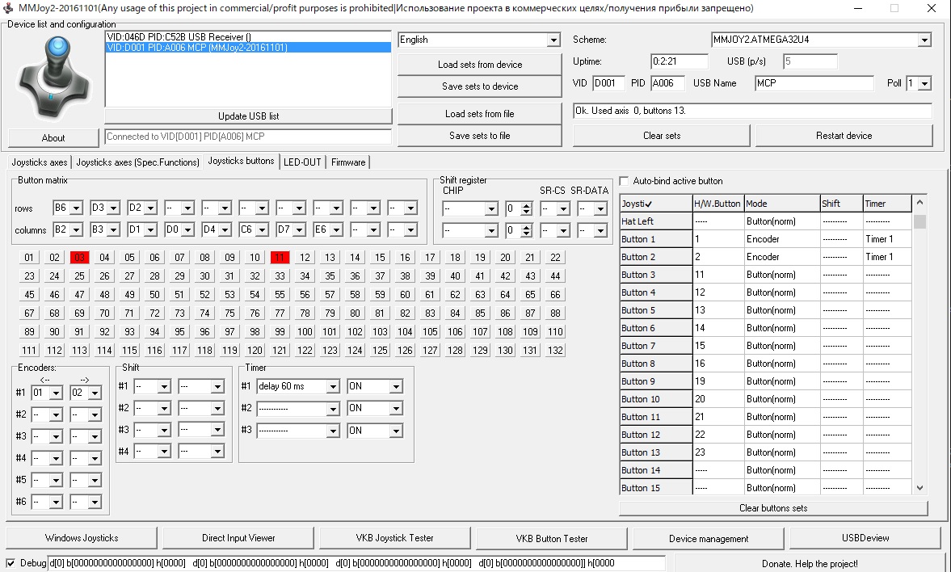
Task: Click the red highlighted button 03
Action: click(79, 258)
